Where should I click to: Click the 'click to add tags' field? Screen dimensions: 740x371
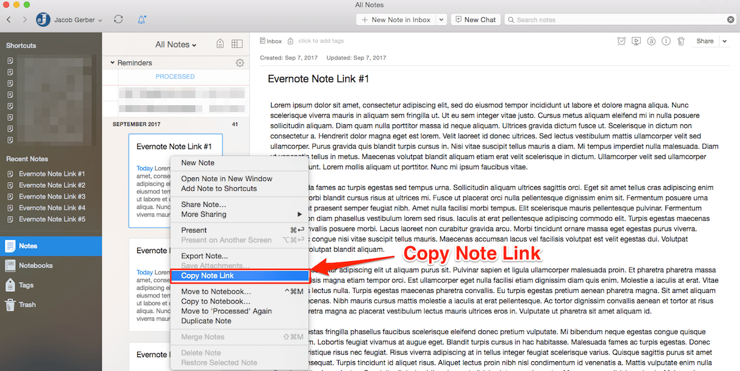tap(321, 41)
